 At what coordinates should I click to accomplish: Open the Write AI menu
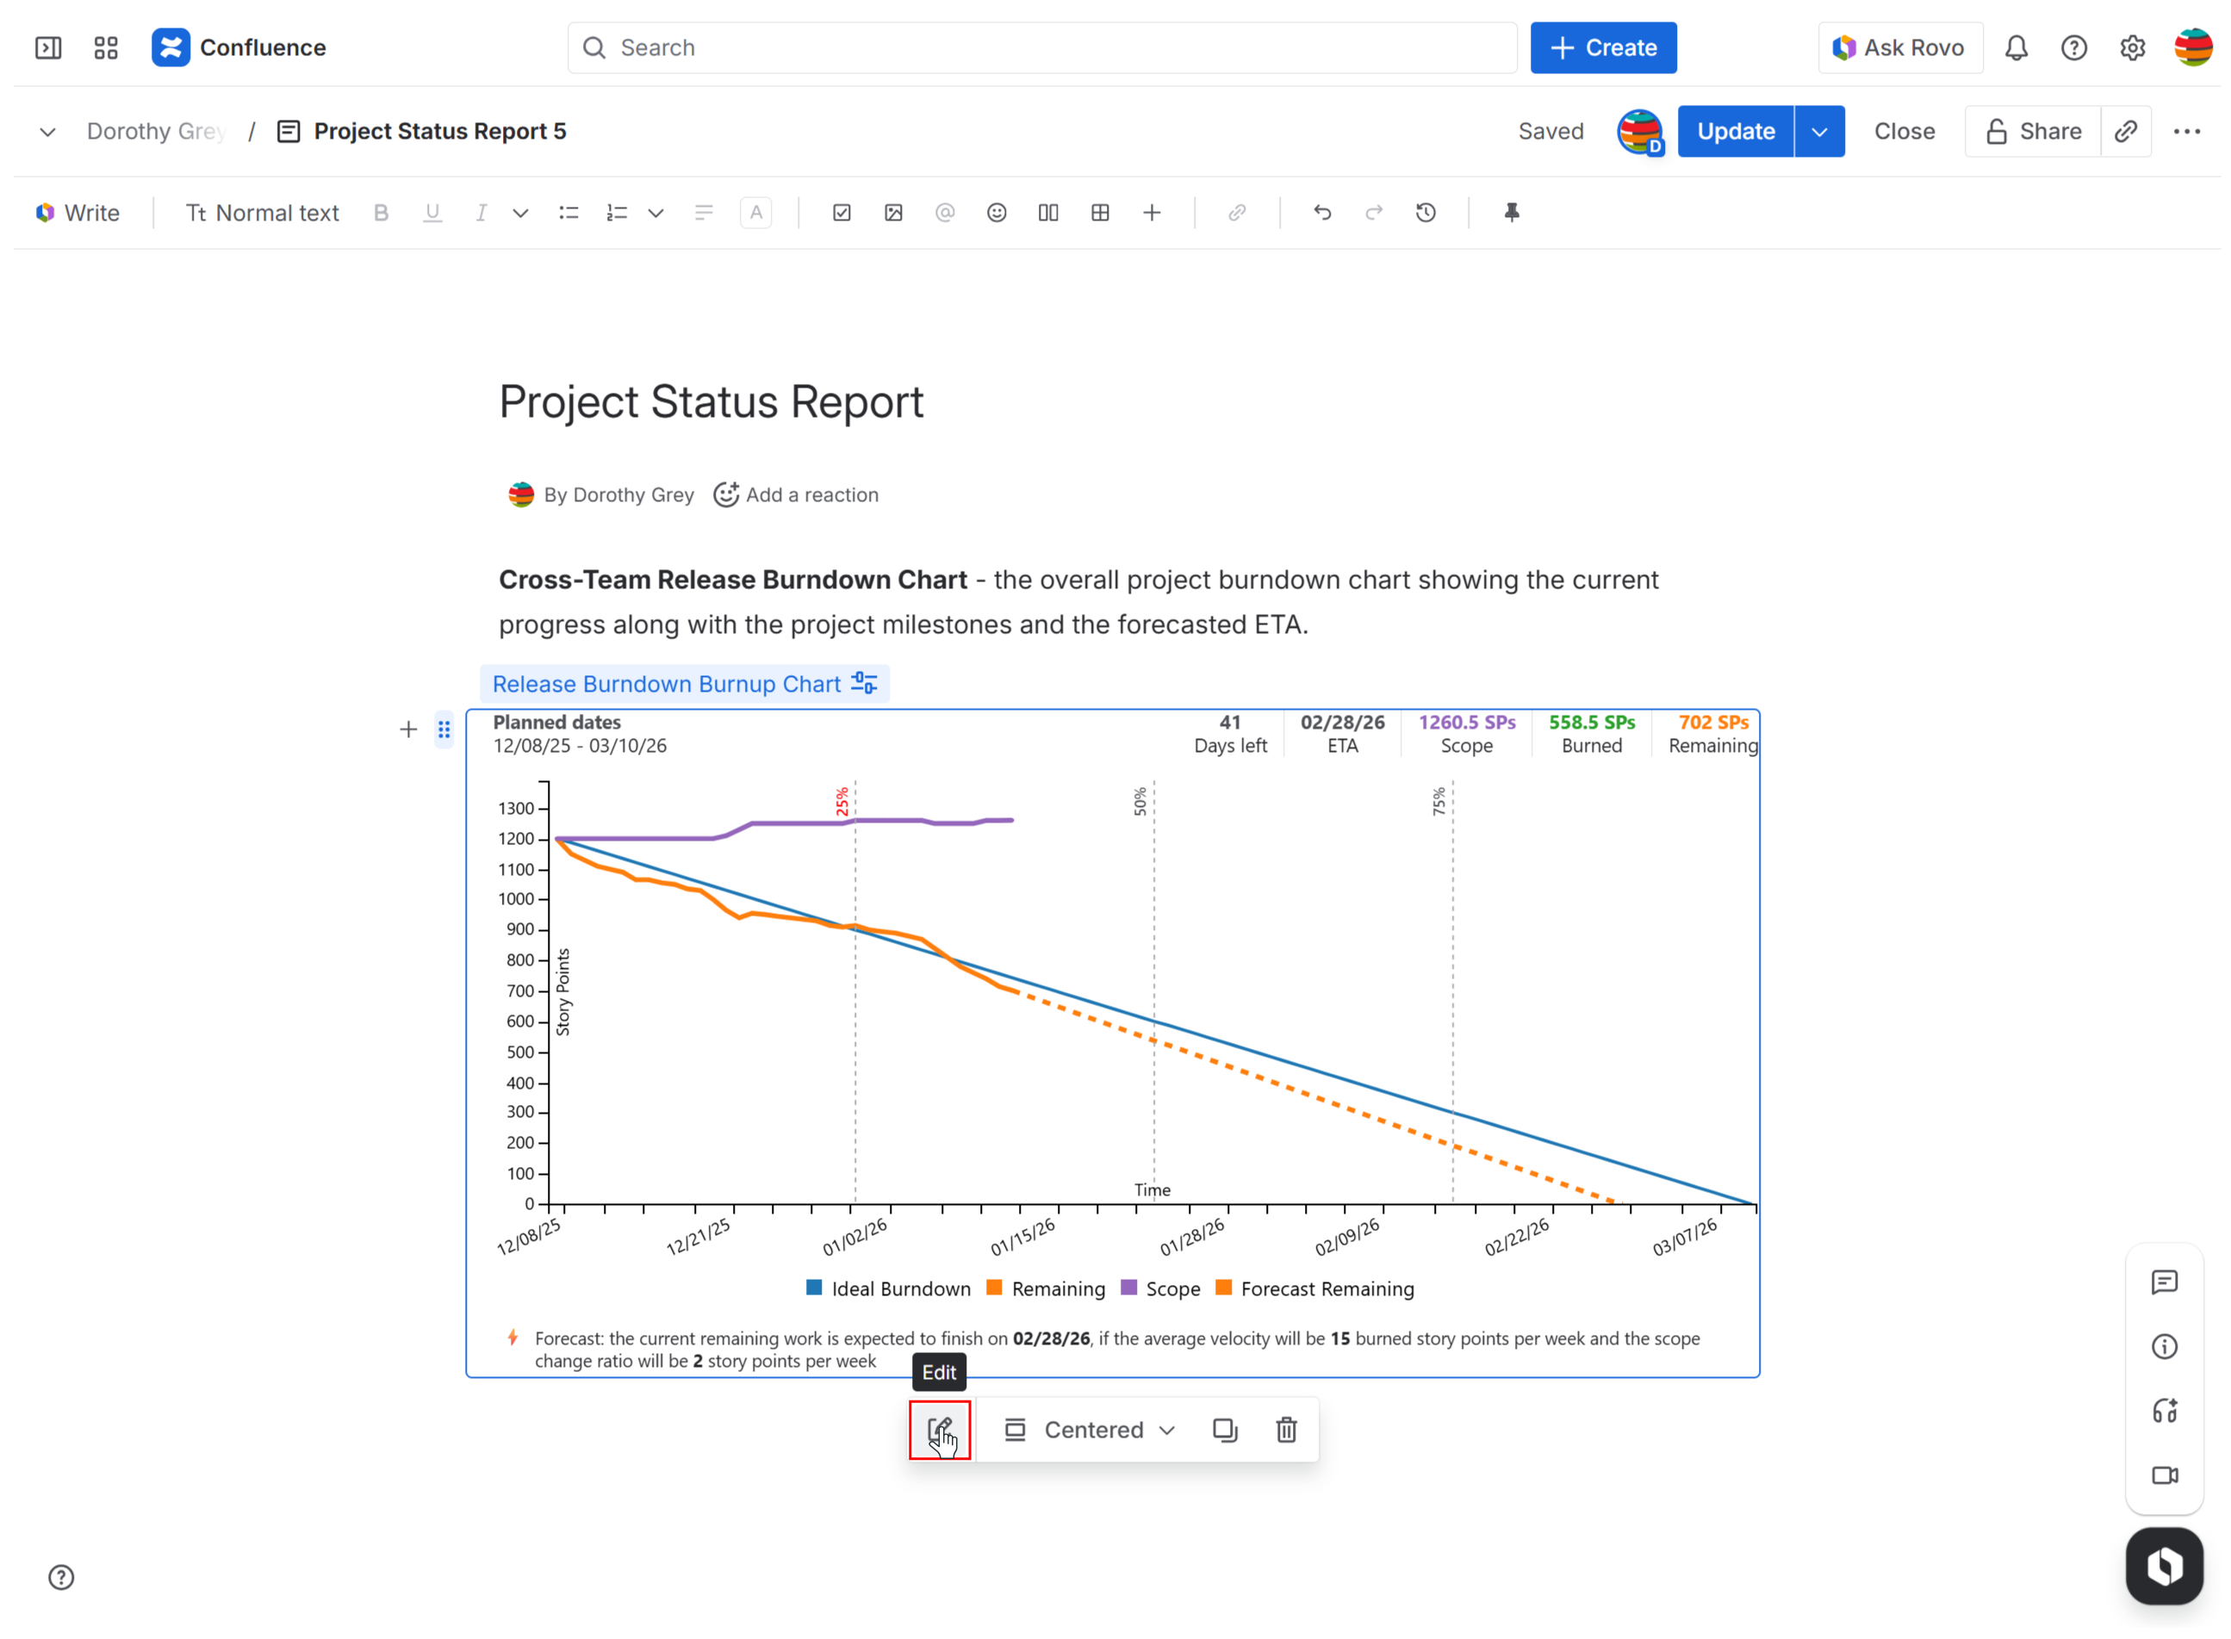(x=78, y=213)
